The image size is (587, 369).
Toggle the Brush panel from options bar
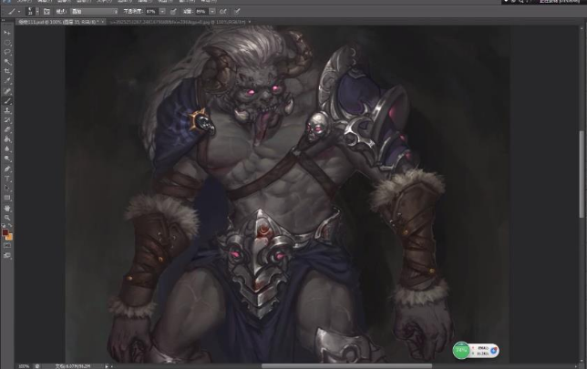click(47, 11)
